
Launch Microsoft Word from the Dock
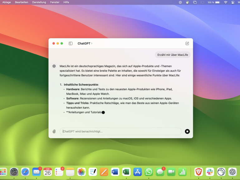(115, 172)
